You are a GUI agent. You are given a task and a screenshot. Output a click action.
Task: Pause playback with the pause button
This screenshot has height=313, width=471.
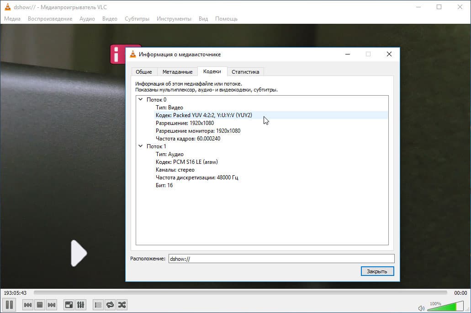(9, 305)
